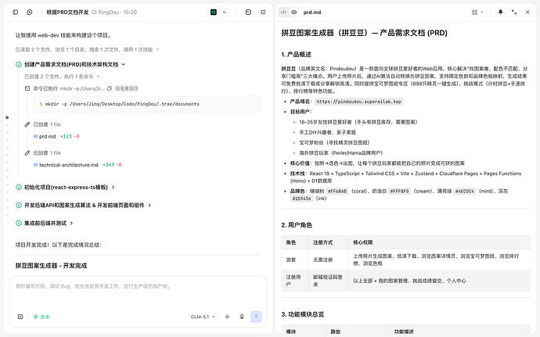540x337 pixels.
Task: Expand the preview panel to full size
Action: [x=514, y=12]
